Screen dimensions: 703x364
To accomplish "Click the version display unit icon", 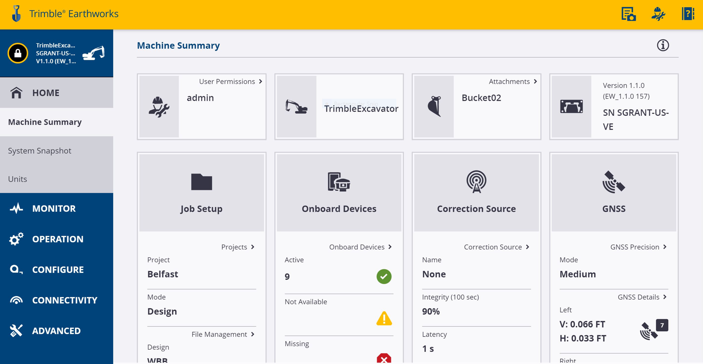I will pos(571,107).
